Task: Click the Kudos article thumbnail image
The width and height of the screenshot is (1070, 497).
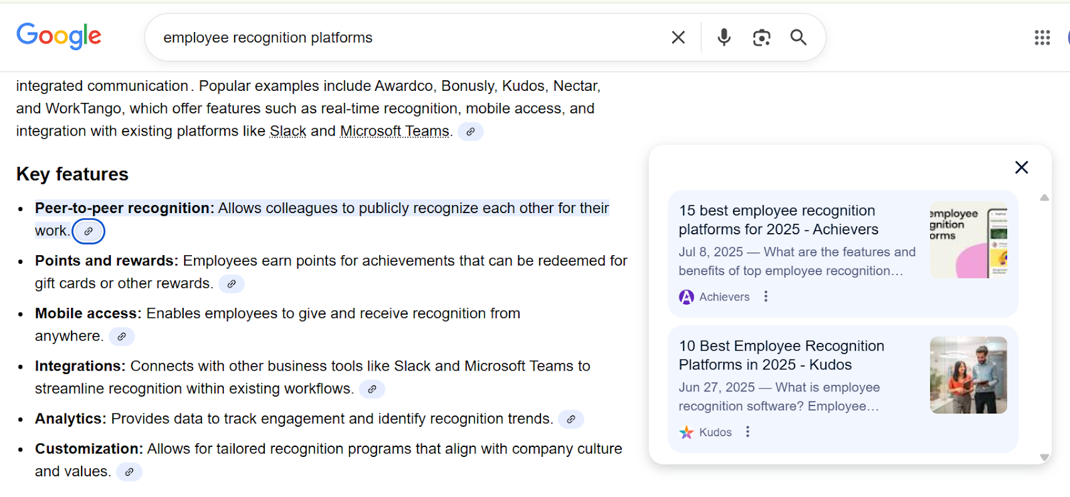Action: tap(968, 375)
